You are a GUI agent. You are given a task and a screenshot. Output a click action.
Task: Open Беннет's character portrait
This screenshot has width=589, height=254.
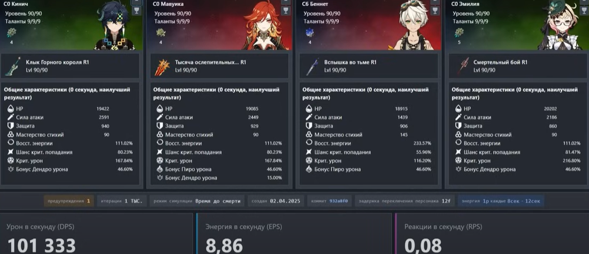pos(413,25)
